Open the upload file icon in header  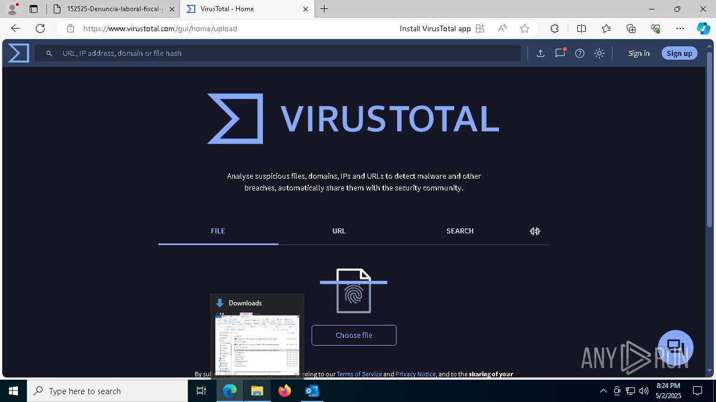[540, 53]
